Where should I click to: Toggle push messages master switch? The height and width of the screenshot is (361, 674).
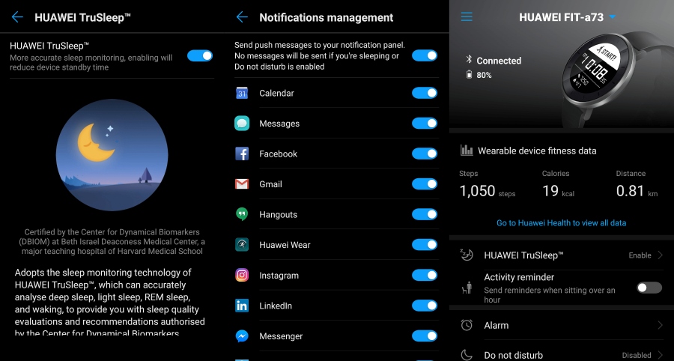(425, 55)
